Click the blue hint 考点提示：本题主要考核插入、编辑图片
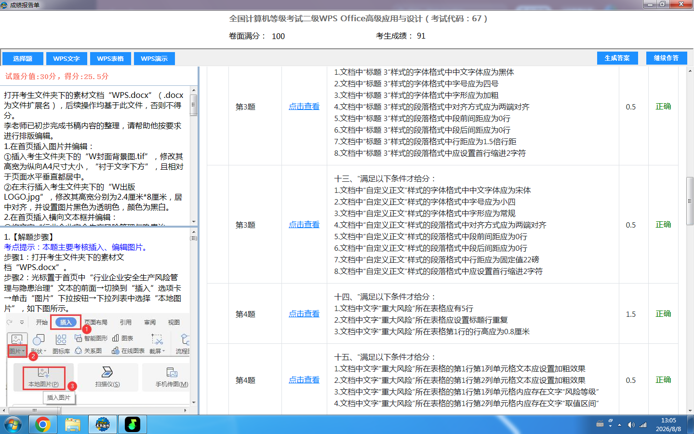The height and width of the screenshot is (434, 694). [77, 247]
